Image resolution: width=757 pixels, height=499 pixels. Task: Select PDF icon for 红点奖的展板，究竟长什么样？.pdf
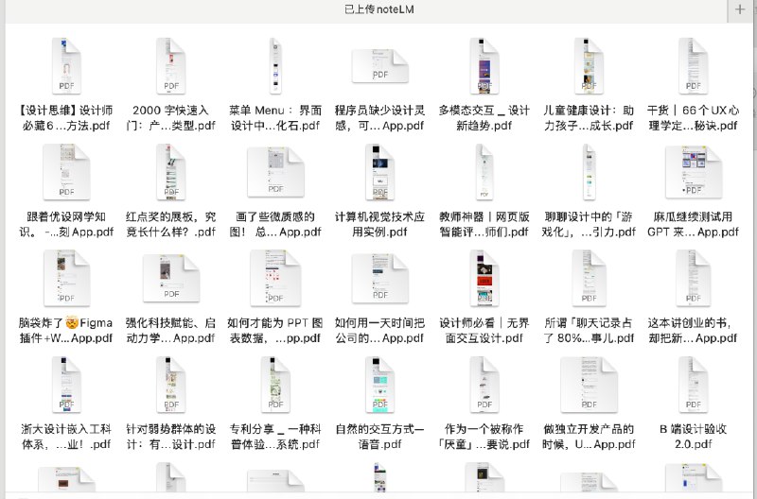coord(171,172)
